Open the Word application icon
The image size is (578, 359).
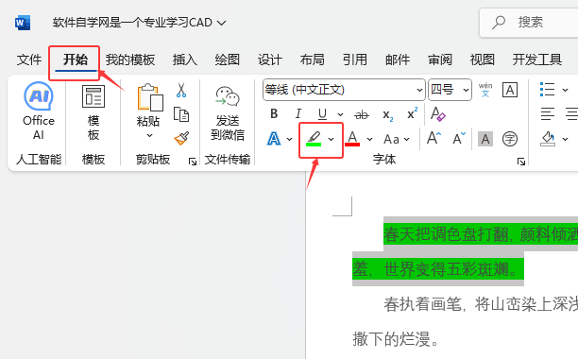[x=23, y=23]
